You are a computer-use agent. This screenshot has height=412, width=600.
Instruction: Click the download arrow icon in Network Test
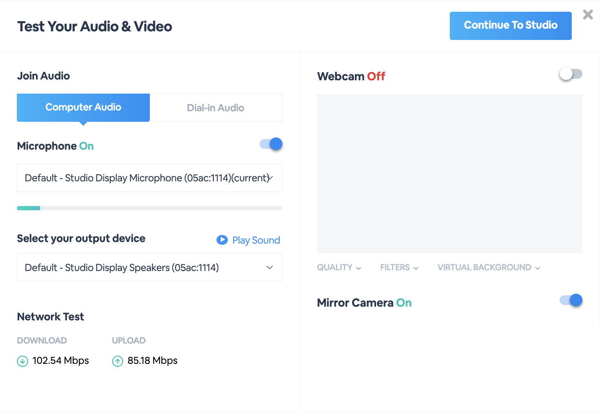[x=22, y=361]
